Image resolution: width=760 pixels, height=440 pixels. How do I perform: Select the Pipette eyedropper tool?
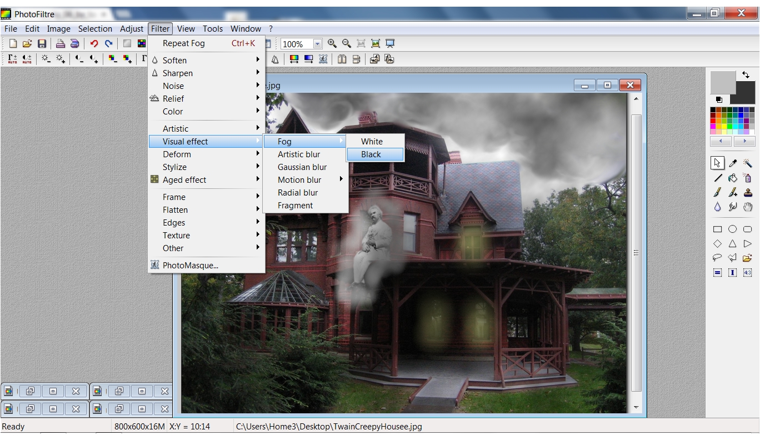pos(732,163)
